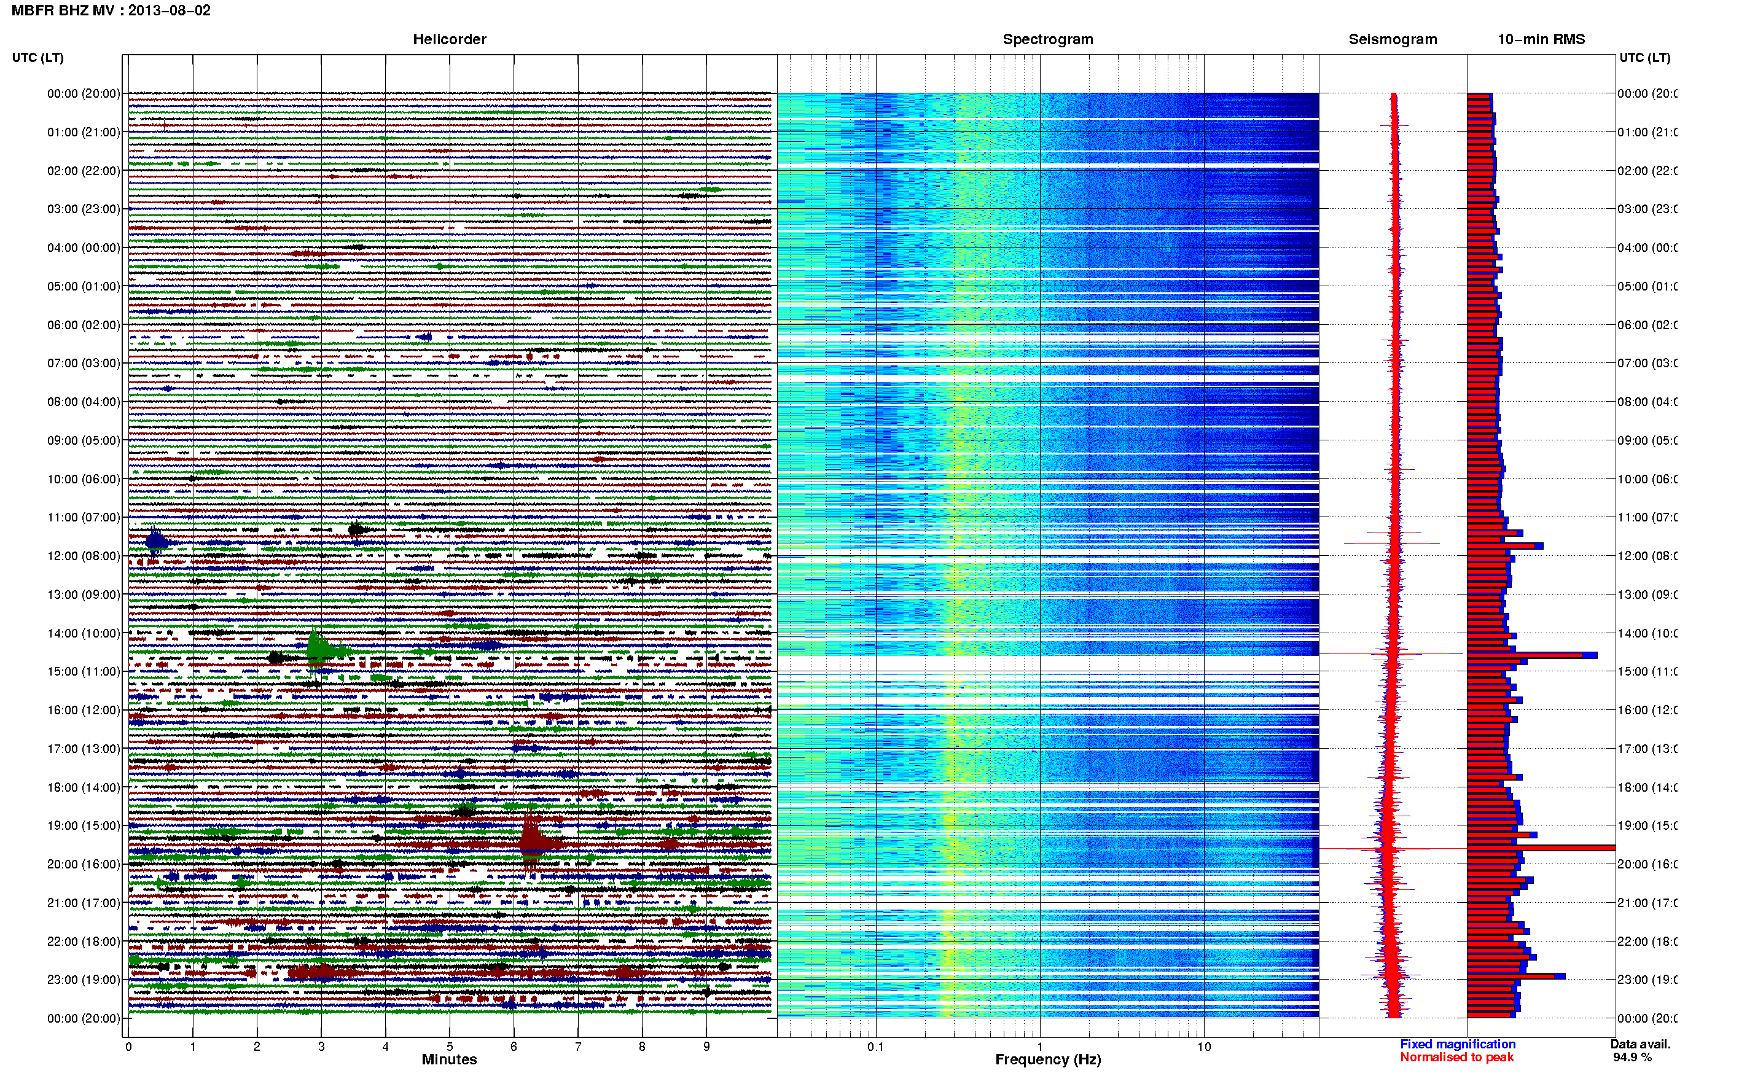Select the '02:00 (22:00)' left axis label

[84, 171]
